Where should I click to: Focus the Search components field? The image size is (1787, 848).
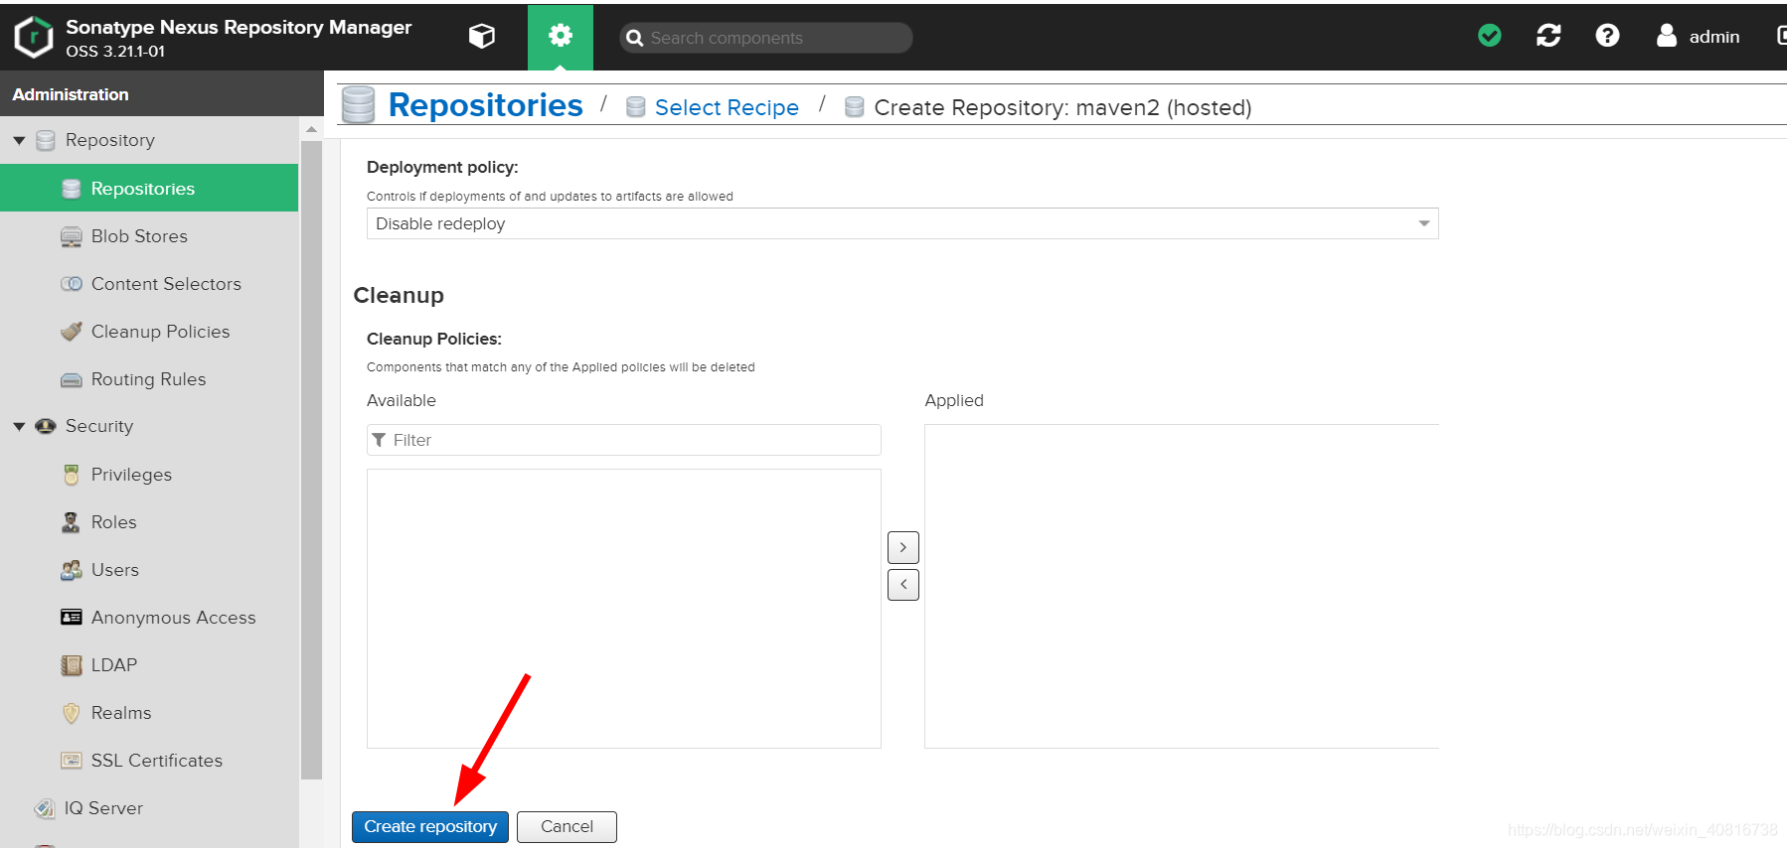coord(765,38)
